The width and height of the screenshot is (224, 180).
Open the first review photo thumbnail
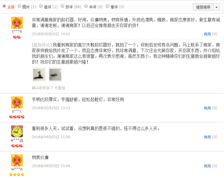pyautogui.click(x=39, y=75)
